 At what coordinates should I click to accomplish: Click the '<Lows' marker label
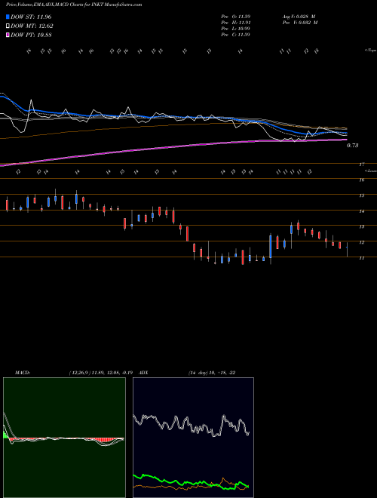[370, 171]
